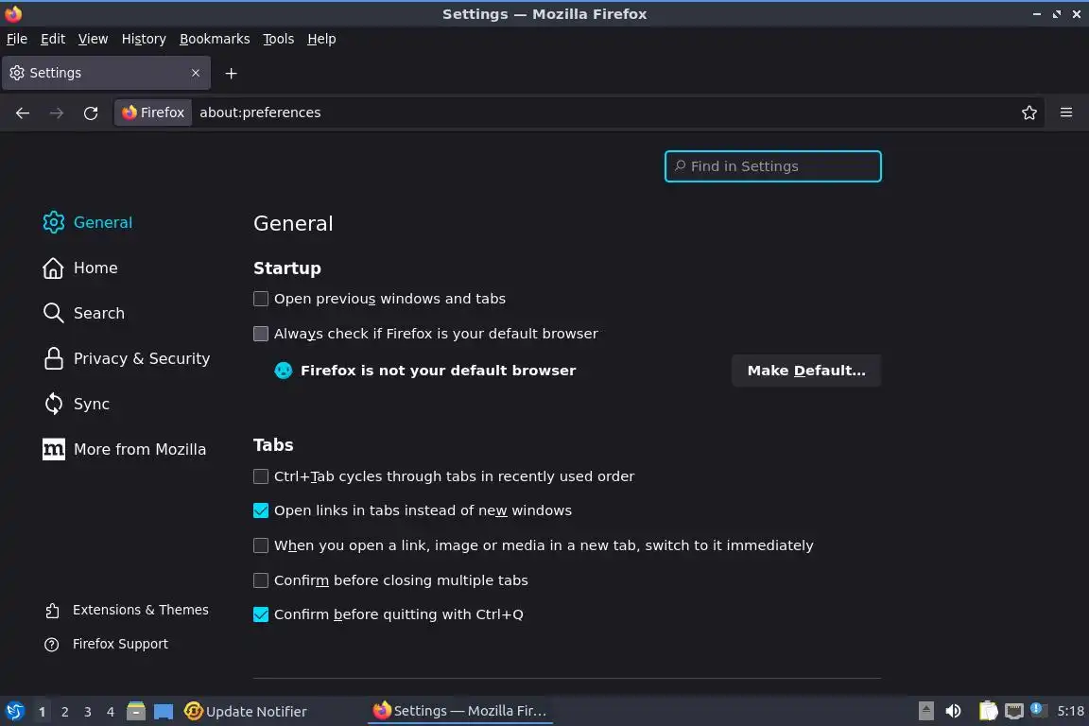This screenshot has width=1089, height=726.
Task: Open the View menu
Action: (x=93, y=39)
